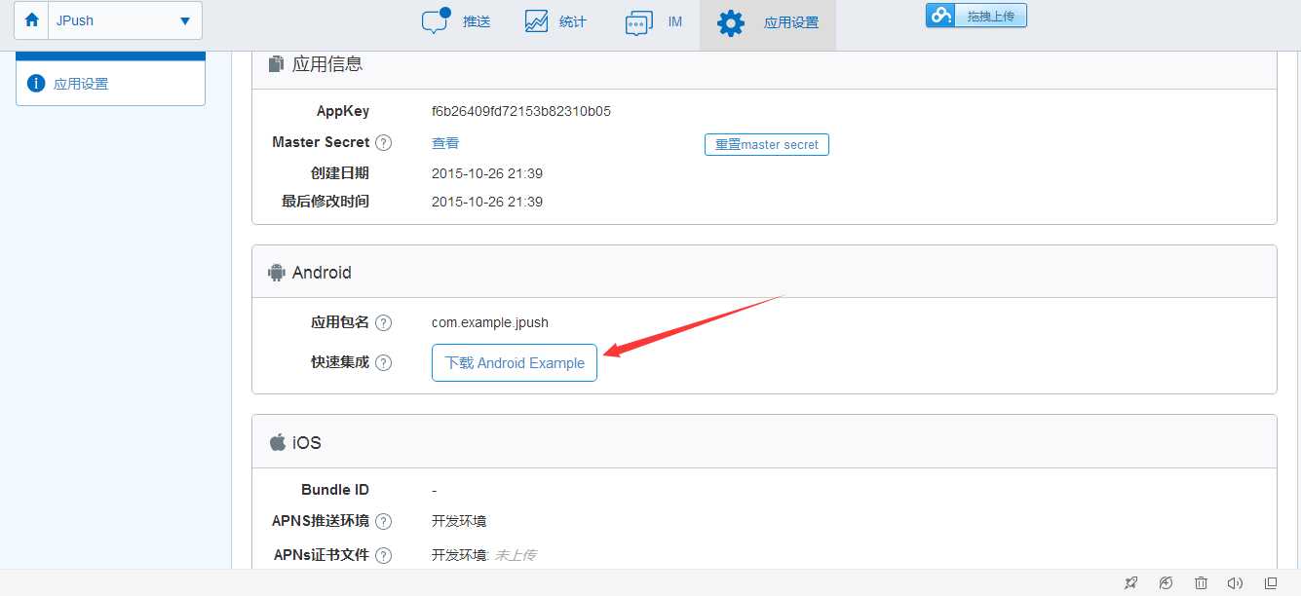Click help icon beside APNs证书文件
Screen dimensions: 1301x596
[x=384, y=555]
